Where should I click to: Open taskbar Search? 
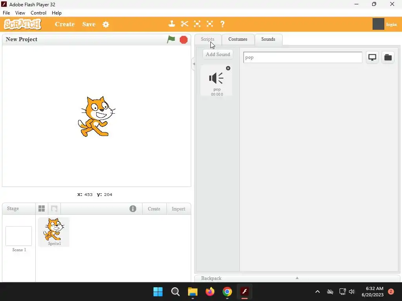[175, 292]
